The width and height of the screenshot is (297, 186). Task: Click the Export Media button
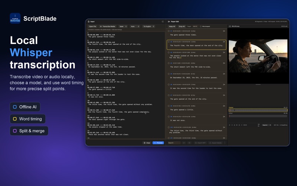(x=216, y=143)
